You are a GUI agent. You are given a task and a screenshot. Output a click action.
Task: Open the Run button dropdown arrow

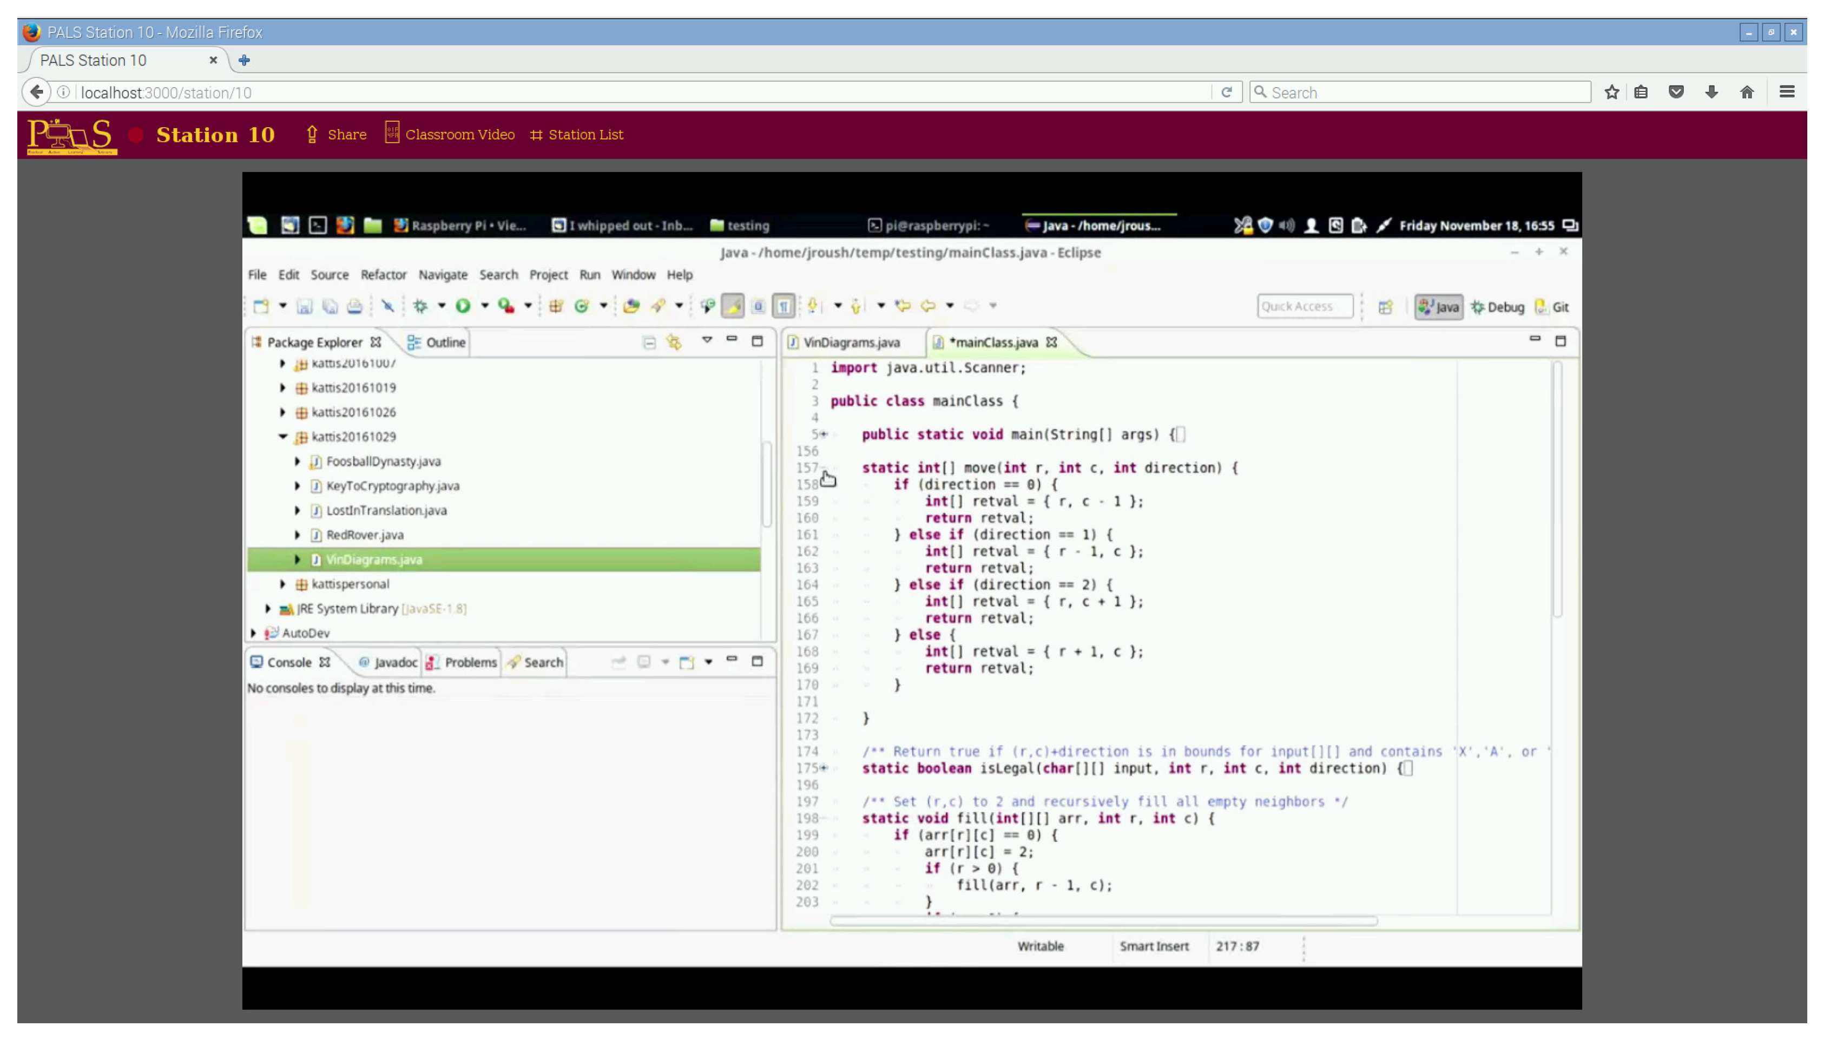pyautogui.click(x=484, y=306)
